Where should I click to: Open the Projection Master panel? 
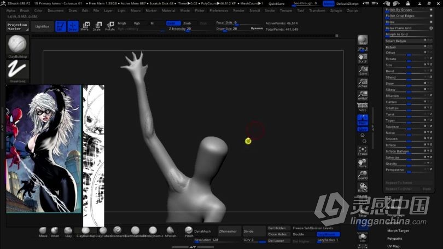18,27
